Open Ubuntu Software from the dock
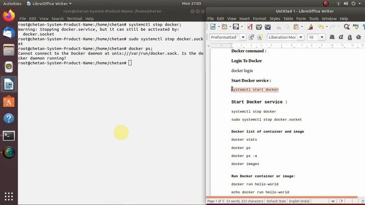365x205 pixels. [9, 101]
